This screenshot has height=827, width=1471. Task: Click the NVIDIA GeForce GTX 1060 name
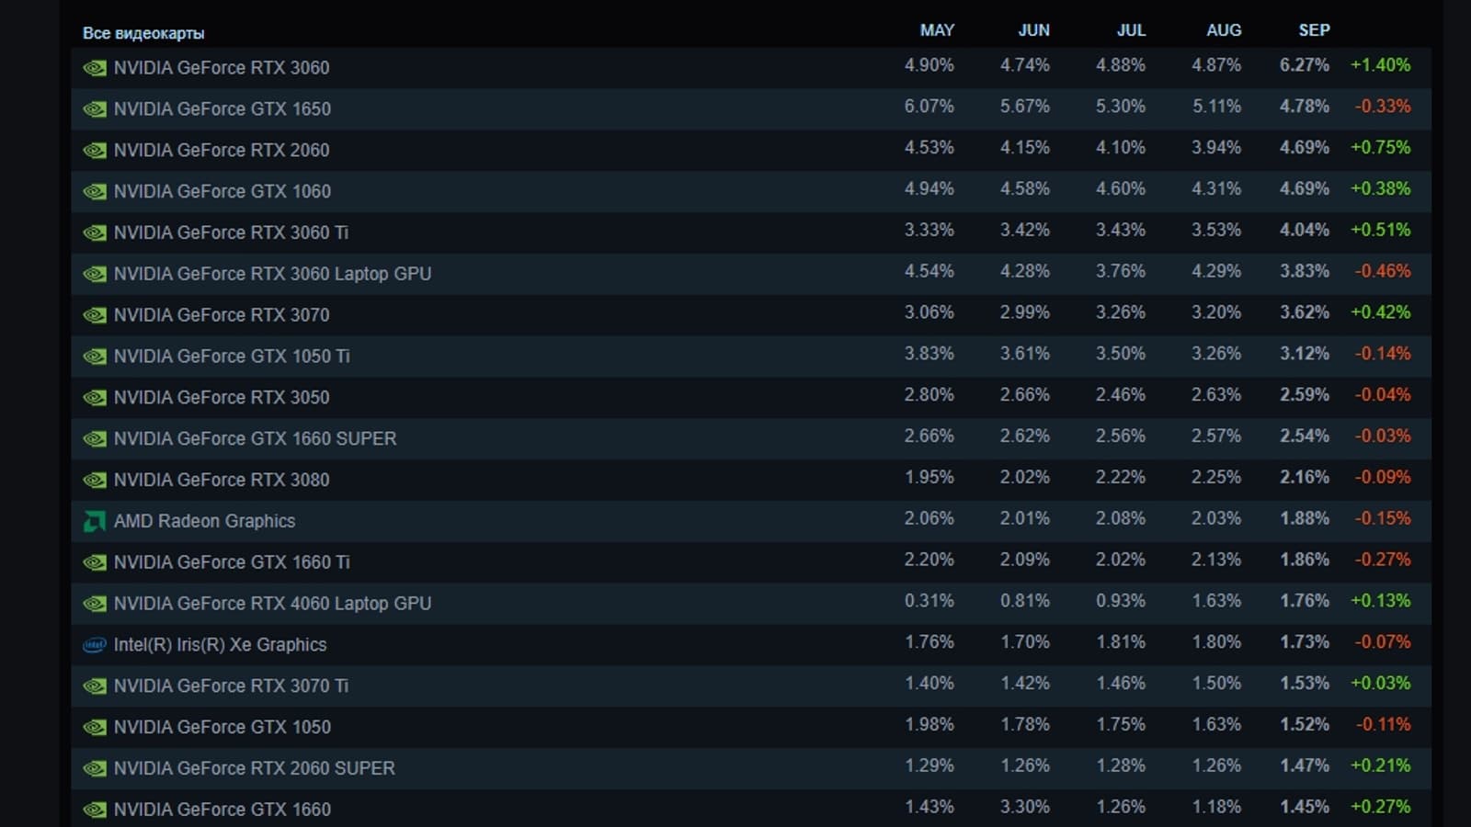click(222, 191)
